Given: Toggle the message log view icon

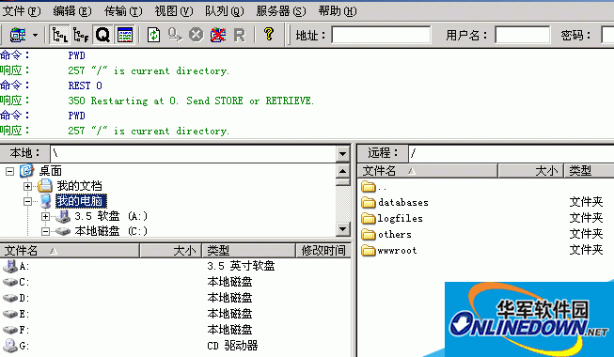Looking at the screenshot, I should 124,36.
